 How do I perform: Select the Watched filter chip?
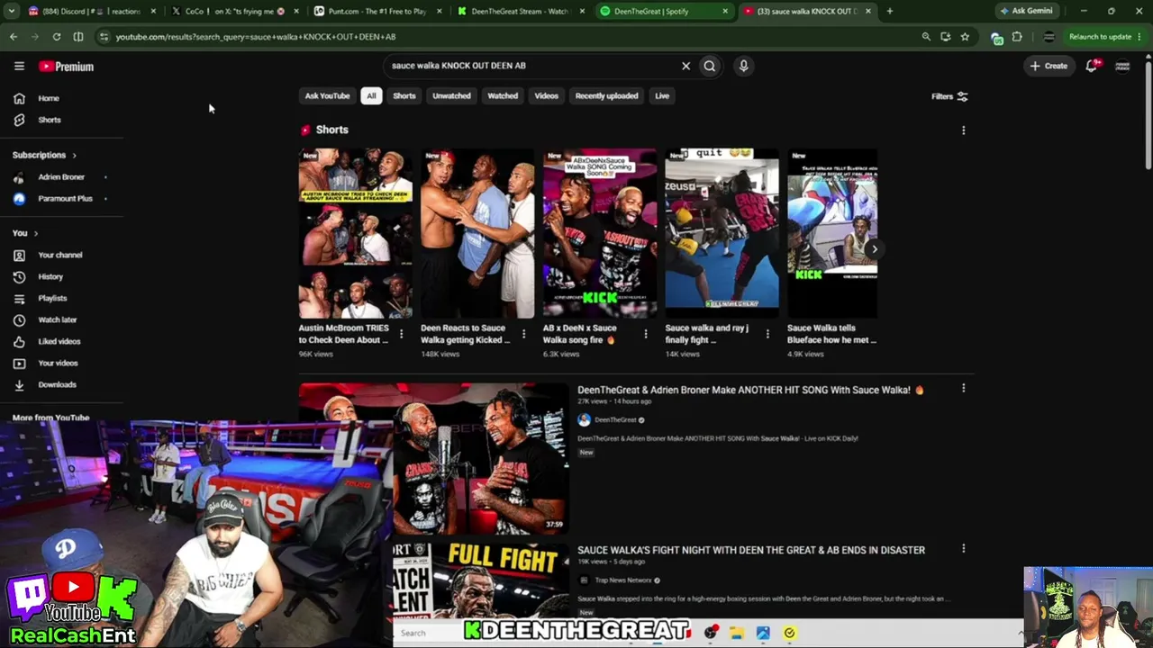point(503,96)
